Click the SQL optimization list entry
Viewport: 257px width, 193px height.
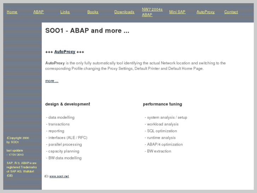pyautogui.click(x=162, y=131)
